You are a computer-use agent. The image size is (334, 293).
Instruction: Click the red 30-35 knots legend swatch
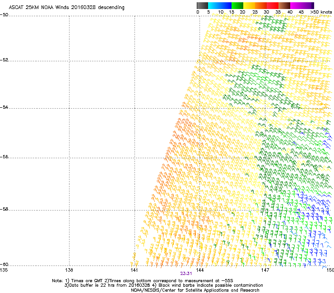click(273, 5)
